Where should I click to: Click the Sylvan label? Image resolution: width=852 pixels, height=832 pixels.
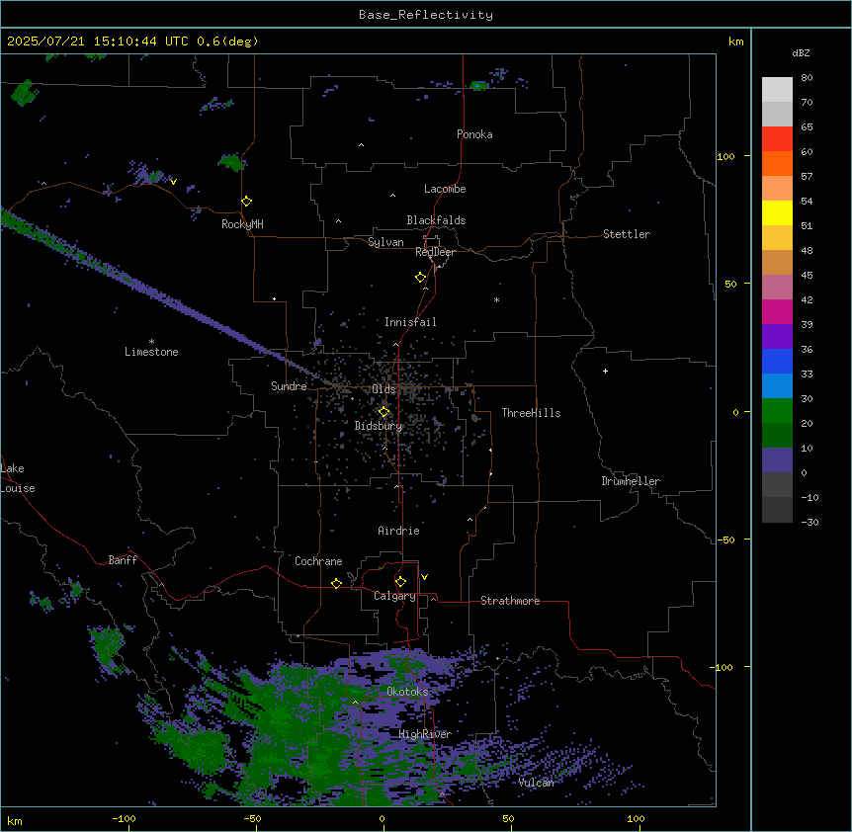click(x=385, y=242)
